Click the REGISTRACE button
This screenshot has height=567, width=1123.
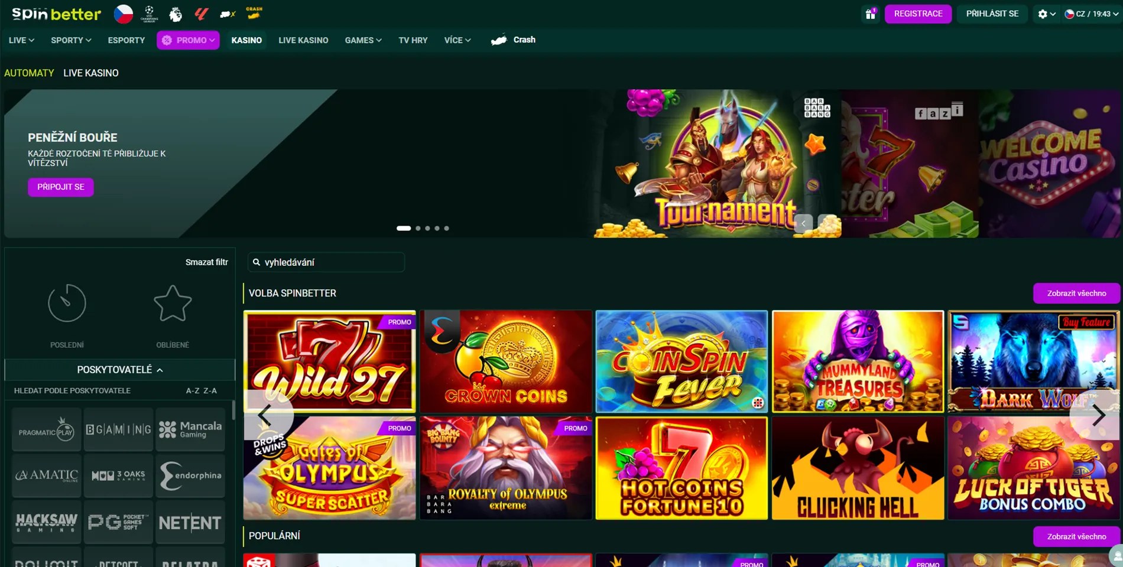918,14
